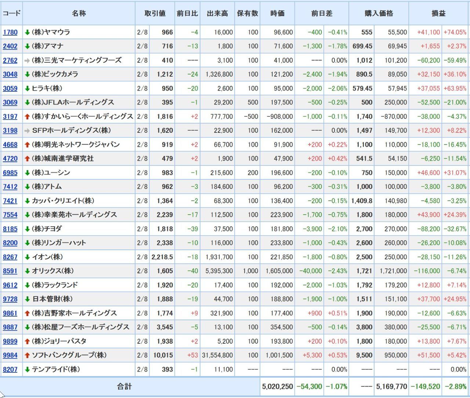Open stock code link 7554

(x=10, y=215)
